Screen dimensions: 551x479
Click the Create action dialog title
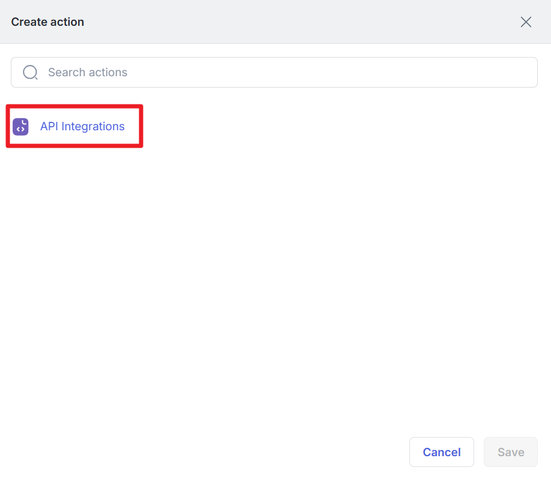point(47,22)
